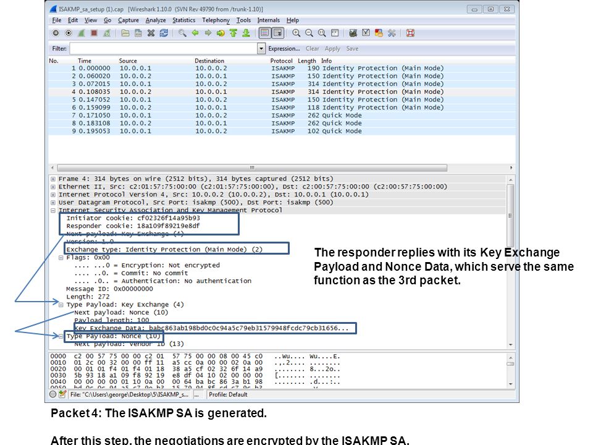Collapse Type Payload: Key Exchange node
This screenshot has height=445, width=593.
point(61,305)
